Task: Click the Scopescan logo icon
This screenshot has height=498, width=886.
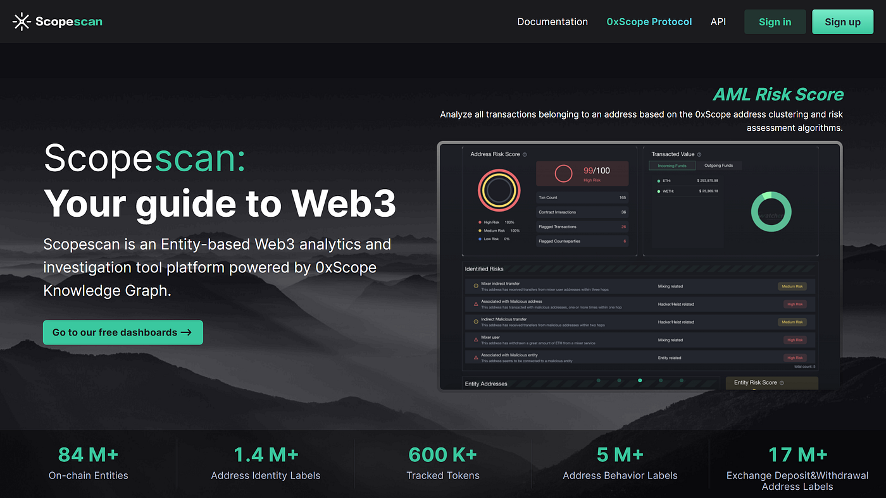Action: click(22, 21)
